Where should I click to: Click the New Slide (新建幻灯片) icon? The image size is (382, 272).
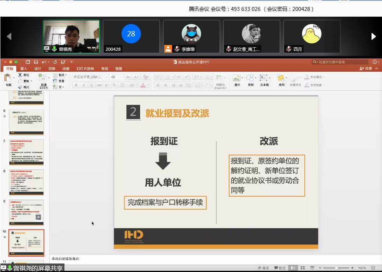pyautogui.click(x=43, y=77)
